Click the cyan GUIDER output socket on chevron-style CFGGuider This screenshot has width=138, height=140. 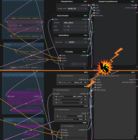click(x=87, y=55)
